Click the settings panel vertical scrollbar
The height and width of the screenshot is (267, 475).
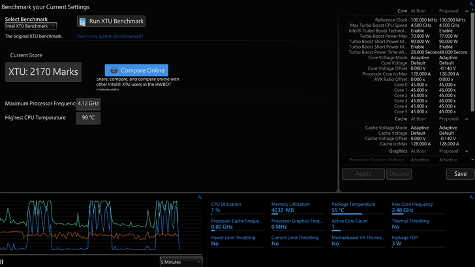pos(472,65)
